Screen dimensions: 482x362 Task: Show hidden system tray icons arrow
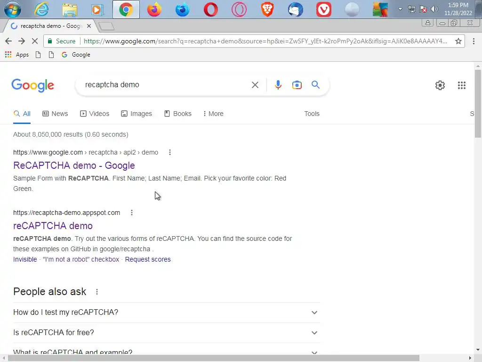coord(400,9)
